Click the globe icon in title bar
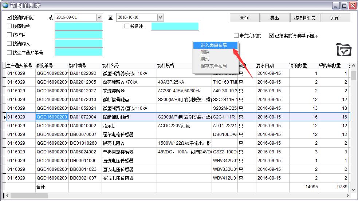This screenshot has height=201, width=358. click(5, 5)
